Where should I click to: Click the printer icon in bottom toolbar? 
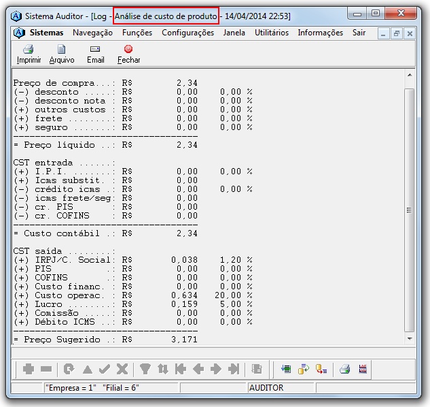click(344, 369)
